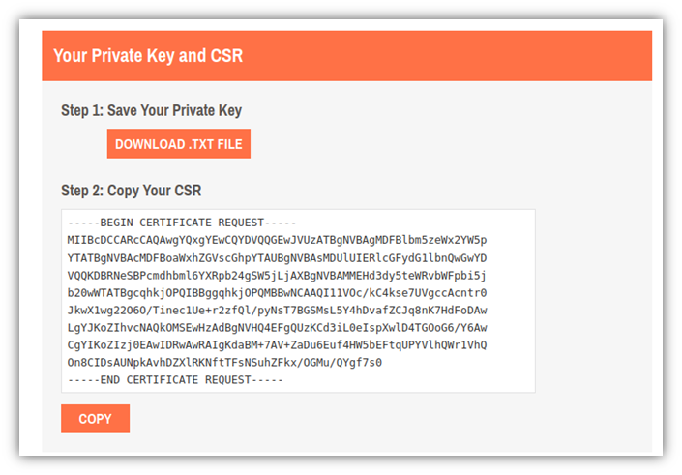Click the Your Private Key and CSR title

click(x=148, y=56)
